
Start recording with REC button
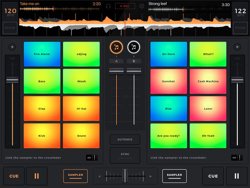pyautogui.click(x=125, y=6)
